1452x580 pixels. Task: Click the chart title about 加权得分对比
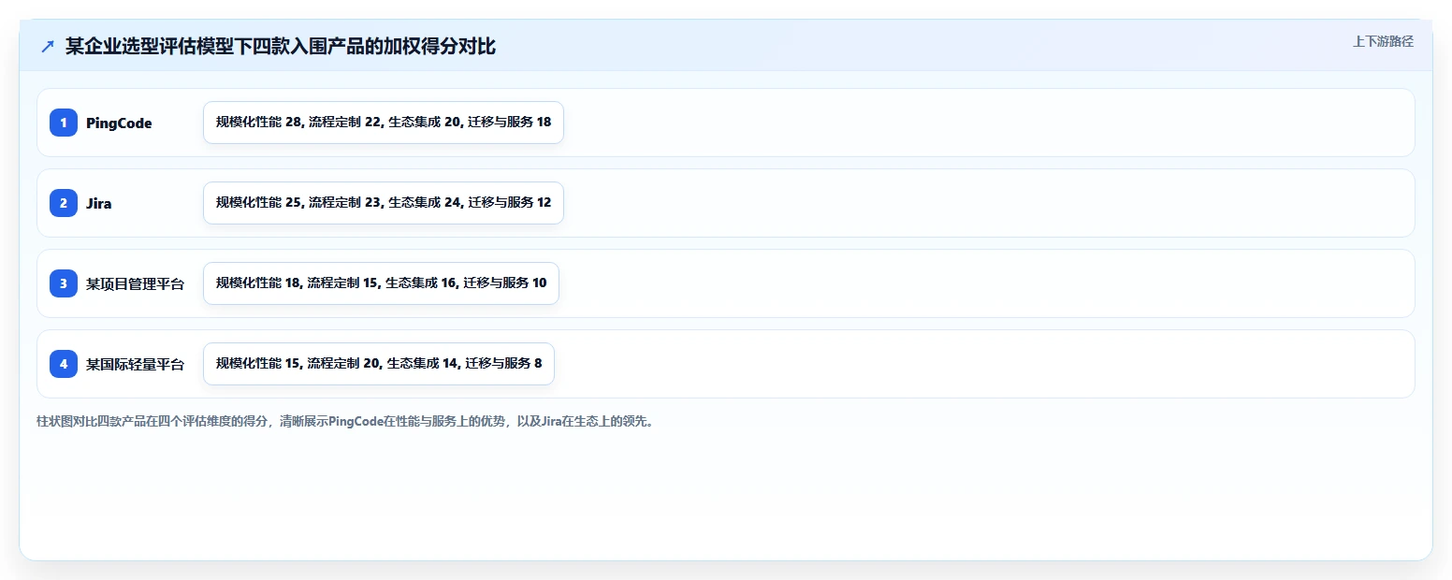281,47
